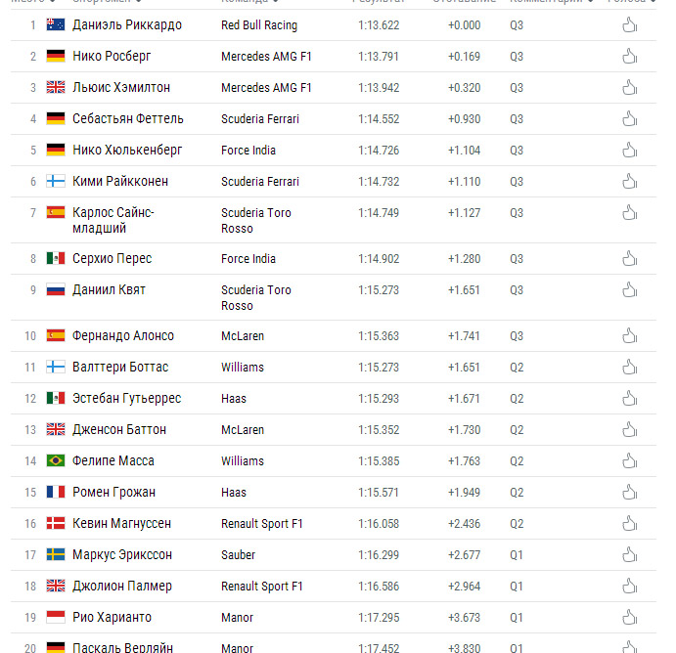Viewport: 676px width, 653px height.
Task: Vote for Фернандо Алонсо with thumbs-up
Action: [x=629, y=336]
